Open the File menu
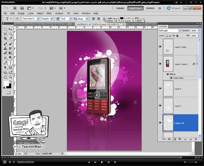Viewport: 204px width, 166px height. (5, 13)
